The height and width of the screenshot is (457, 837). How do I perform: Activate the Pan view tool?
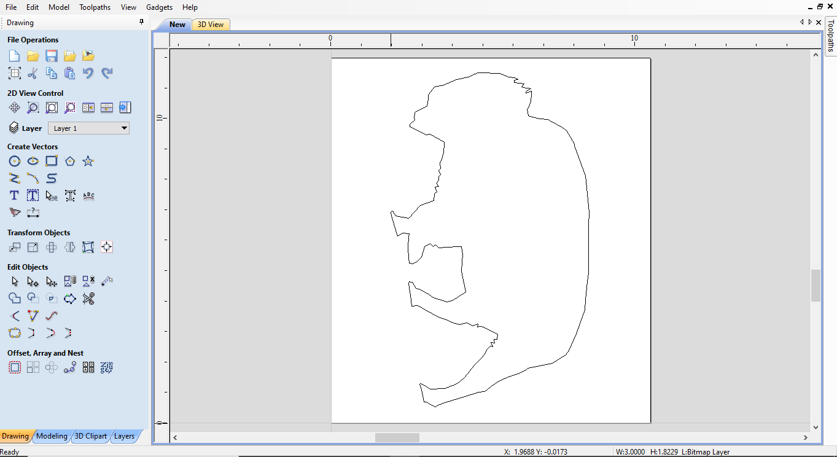[x=15, y=107]
